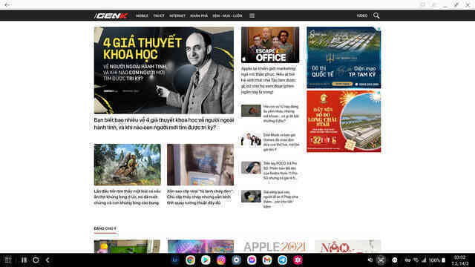Click the GenK logo
Screen dimensions: 475x267
pos(111,16)
